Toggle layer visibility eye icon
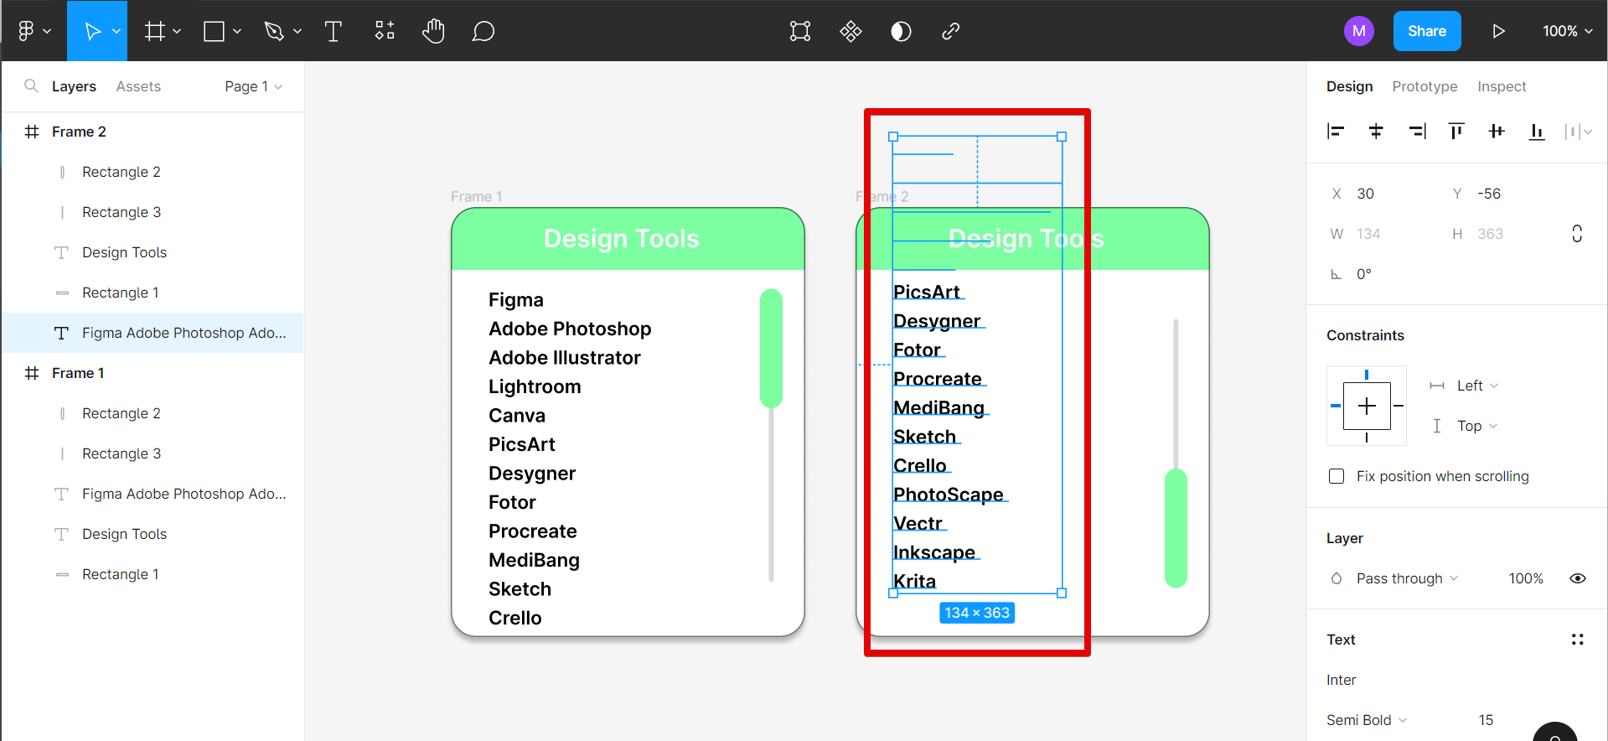This screenshot has height=741, width=1608. (1577, 578)
